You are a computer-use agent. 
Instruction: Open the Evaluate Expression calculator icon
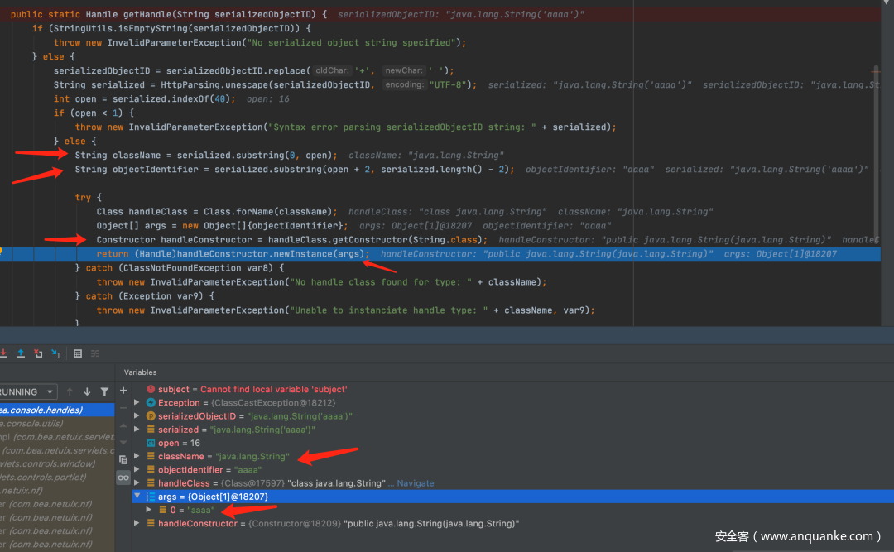78,353
